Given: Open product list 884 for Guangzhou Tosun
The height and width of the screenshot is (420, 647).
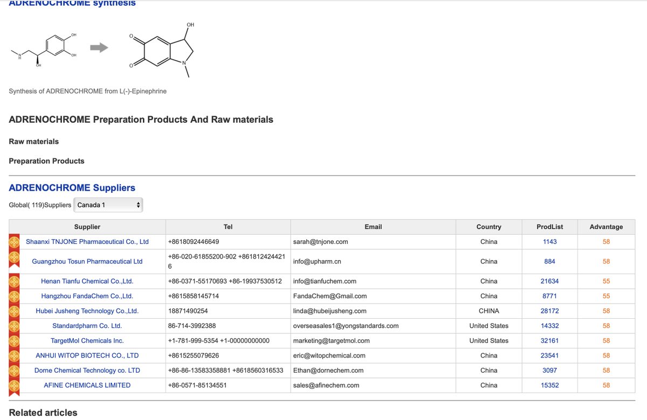Looking at the screenshot, I should point(550,261).
